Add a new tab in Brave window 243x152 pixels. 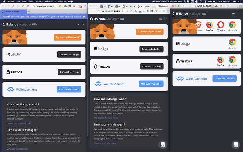click(x=29, y=12)
